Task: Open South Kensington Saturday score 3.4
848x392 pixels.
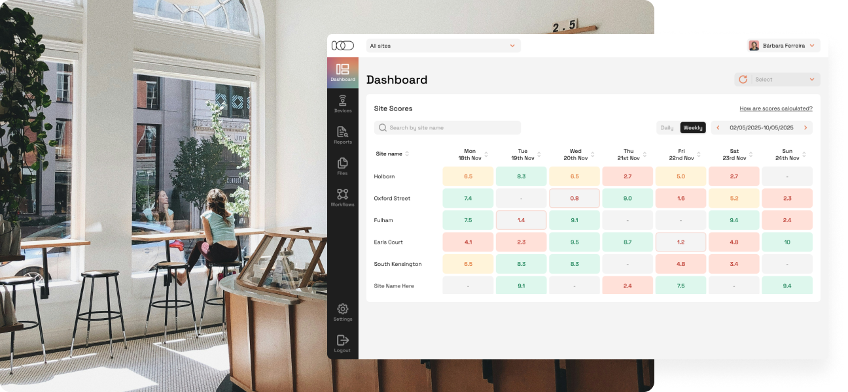Action: [733, 264]
